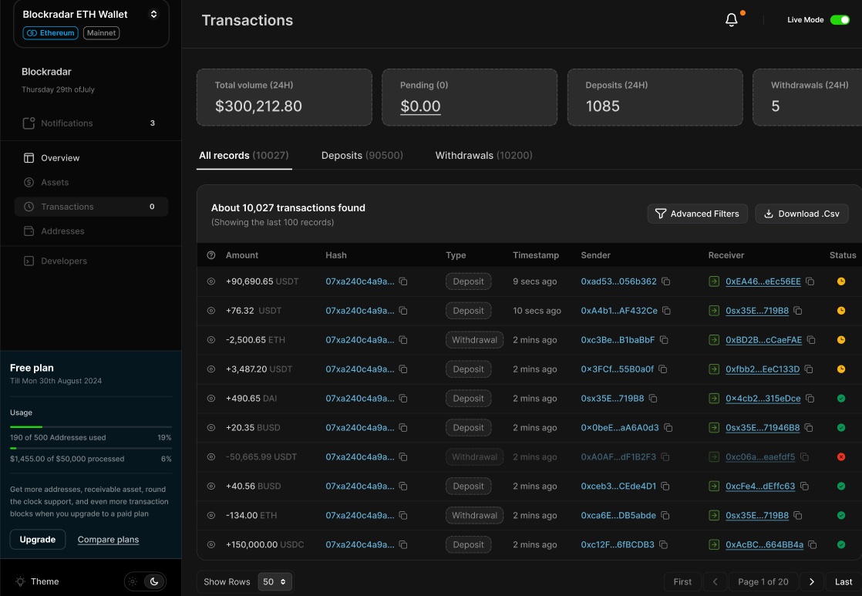
Task: View details of the -134.00 ETH row
Action: 211,515
